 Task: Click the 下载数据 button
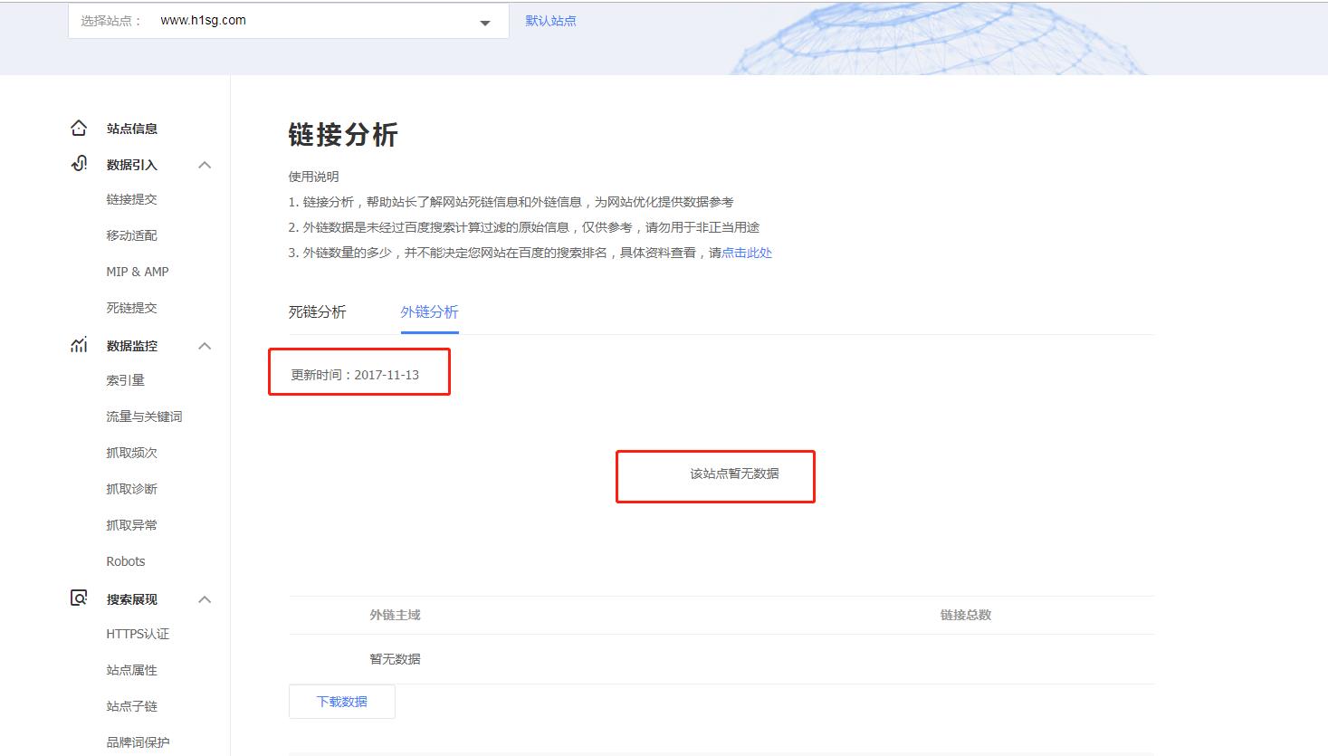coord(342,702)
